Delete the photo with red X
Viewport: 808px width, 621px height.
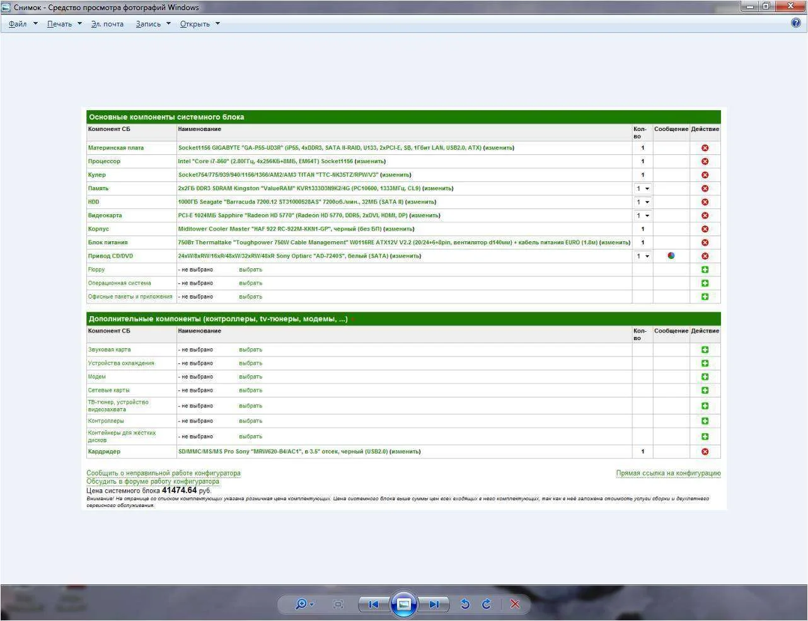[515, 604]
